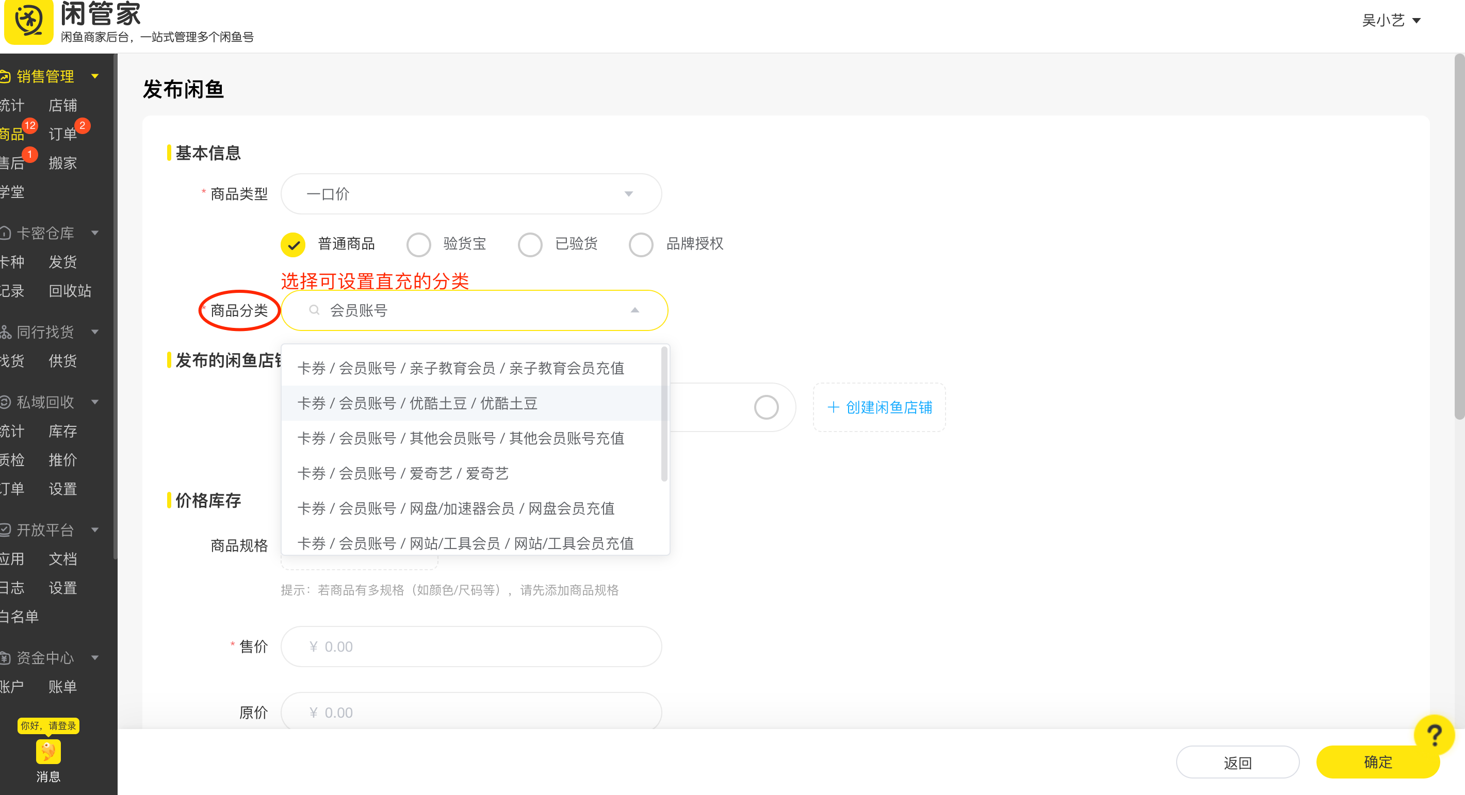This screenshot has height=795, width=1465.
Task: Choose the 品牌授权 radio button
Action: [x=641, y=244]
